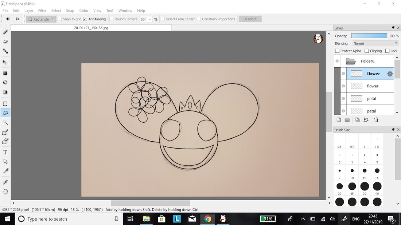
Task: Select the Divide/knife tool
Action: (x=5, y=171)
